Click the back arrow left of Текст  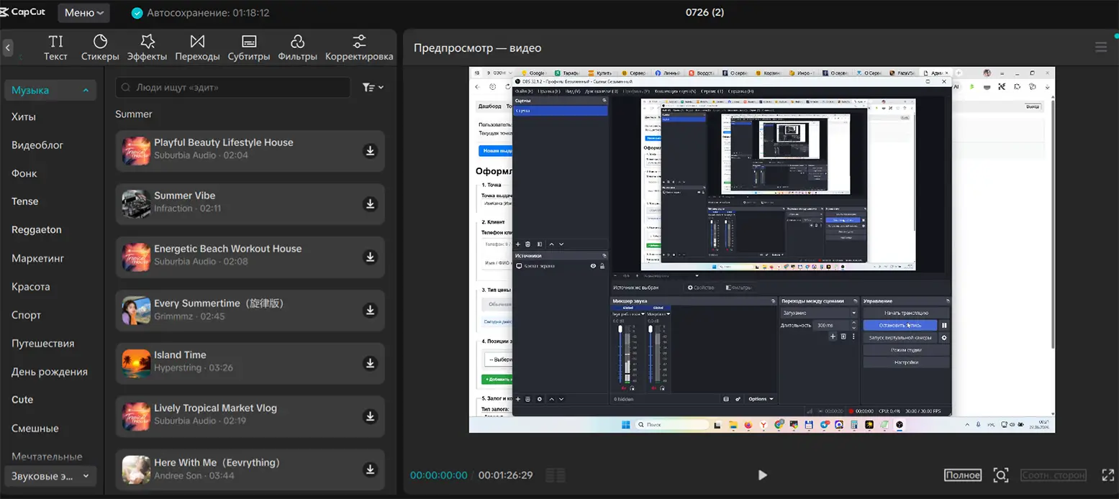tap(8, 48)
